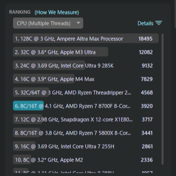This screenshot has width=176, height=176.
Task: Click the dropdown arrow beside CPU (Multiple Threads)
Action: (x=78, y=23)
